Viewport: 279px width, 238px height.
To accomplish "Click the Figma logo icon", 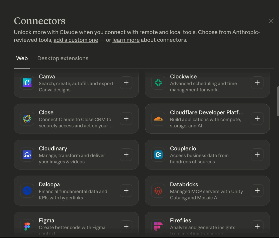I will [27, 226].
